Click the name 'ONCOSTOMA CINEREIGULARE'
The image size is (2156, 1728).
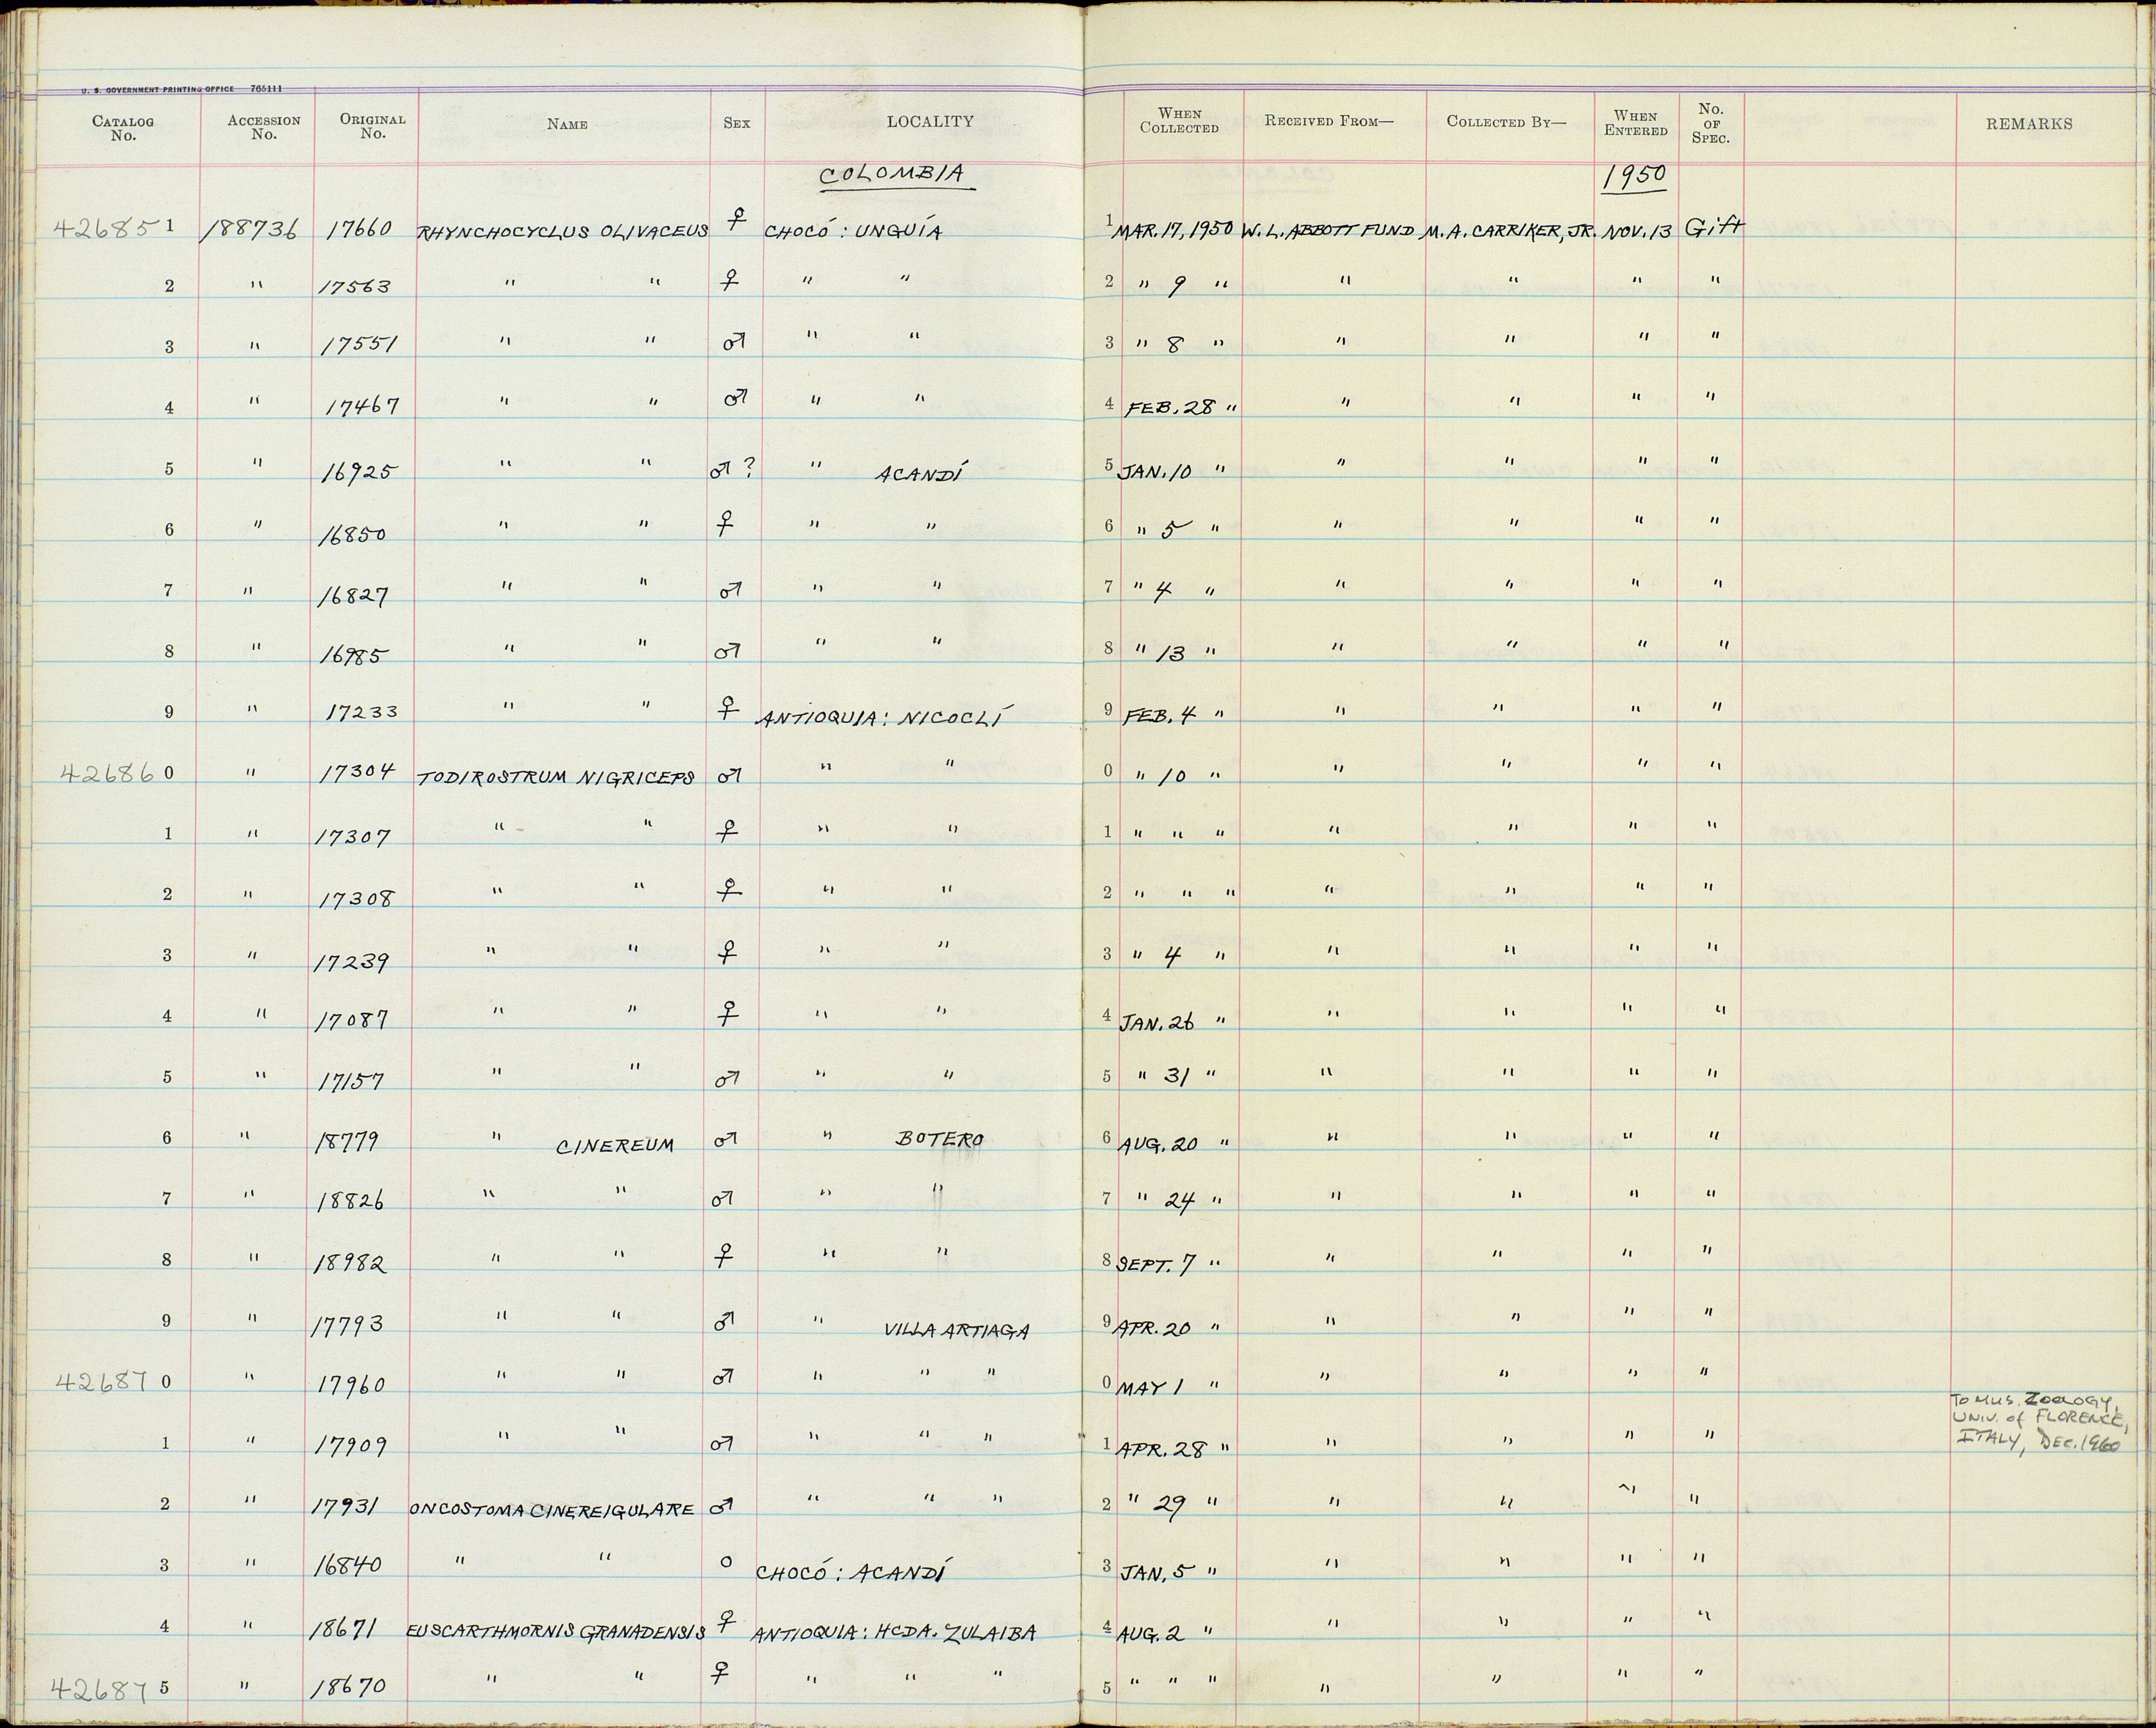click(x=551, y=1510)
